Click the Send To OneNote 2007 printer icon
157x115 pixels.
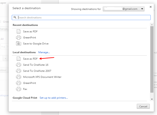(19, 71)
